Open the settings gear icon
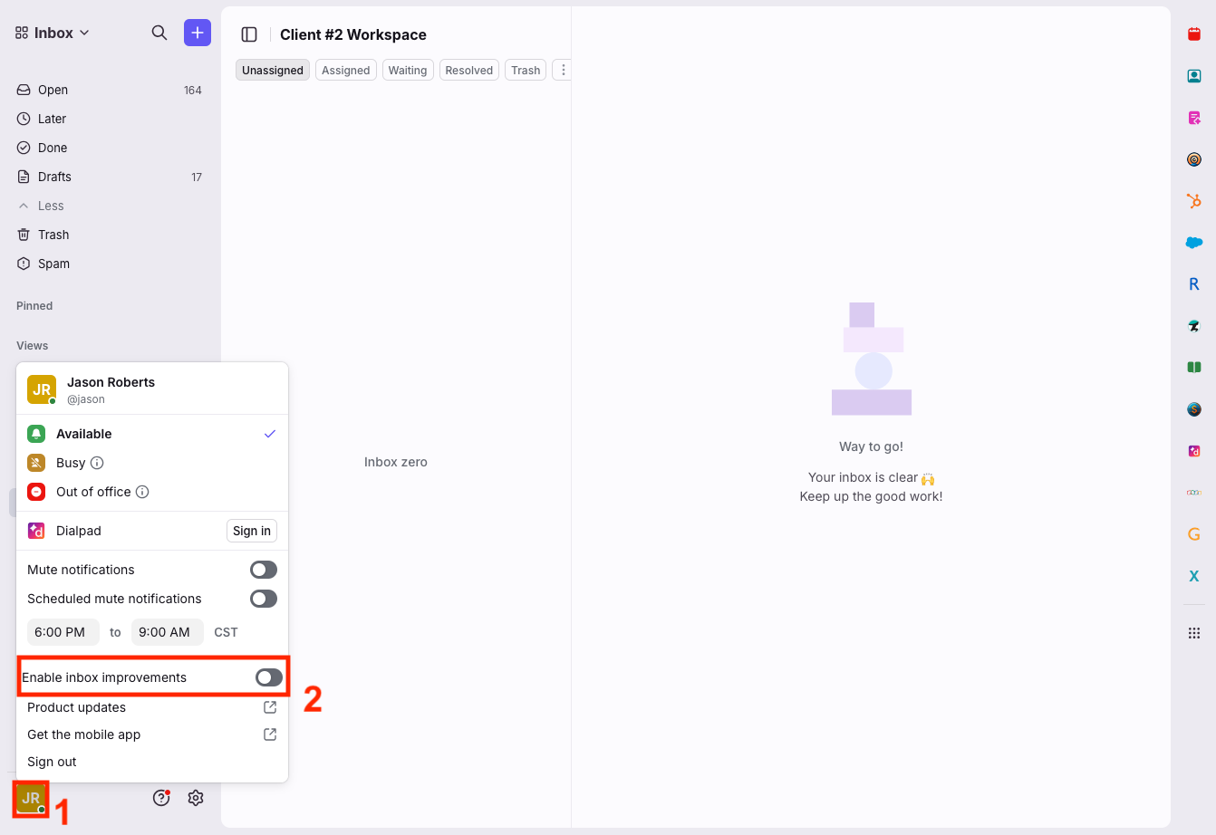This screenshot has height=835, width=1216. point(196,798)
